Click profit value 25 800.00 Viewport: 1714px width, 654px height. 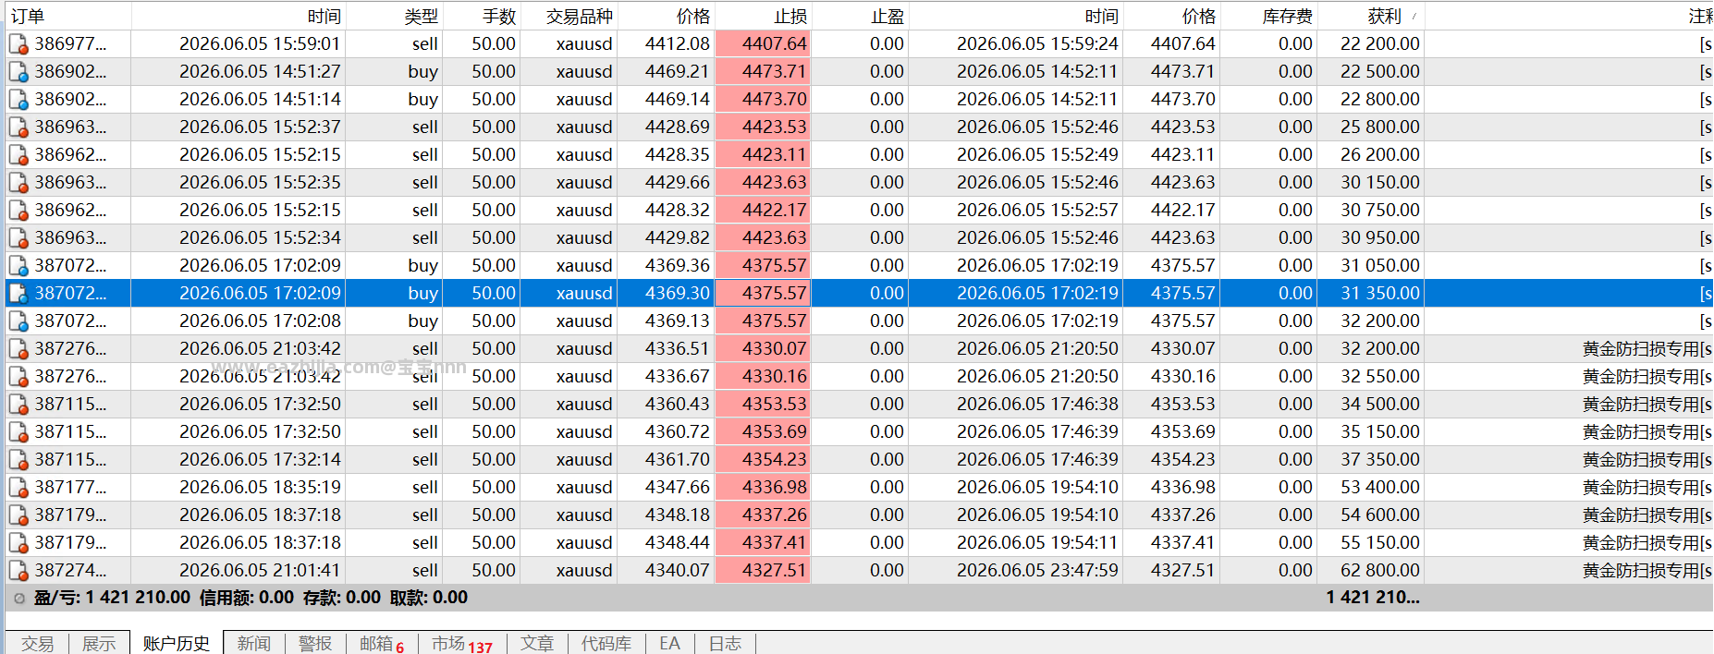1380,127
